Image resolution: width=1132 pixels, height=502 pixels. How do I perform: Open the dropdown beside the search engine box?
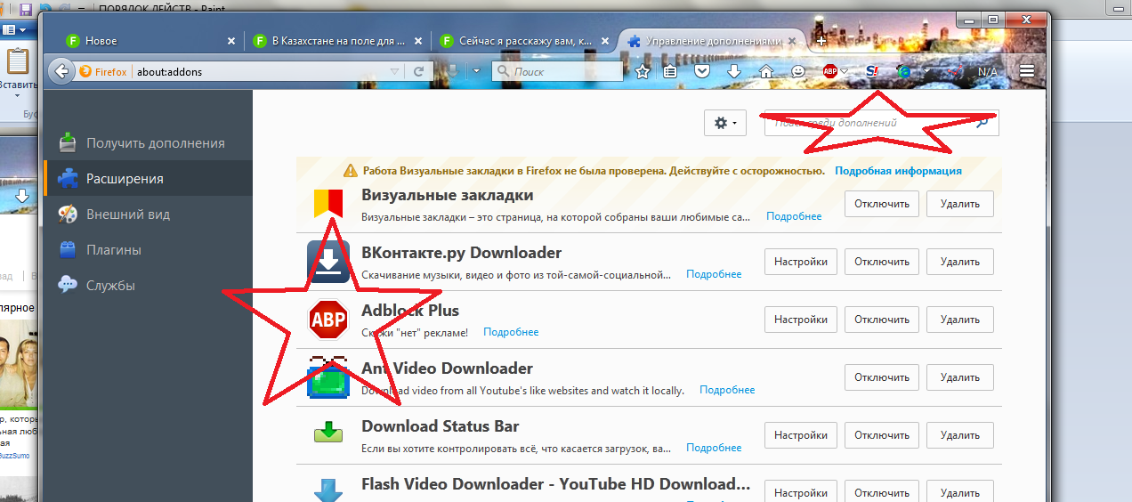(476, 71)
